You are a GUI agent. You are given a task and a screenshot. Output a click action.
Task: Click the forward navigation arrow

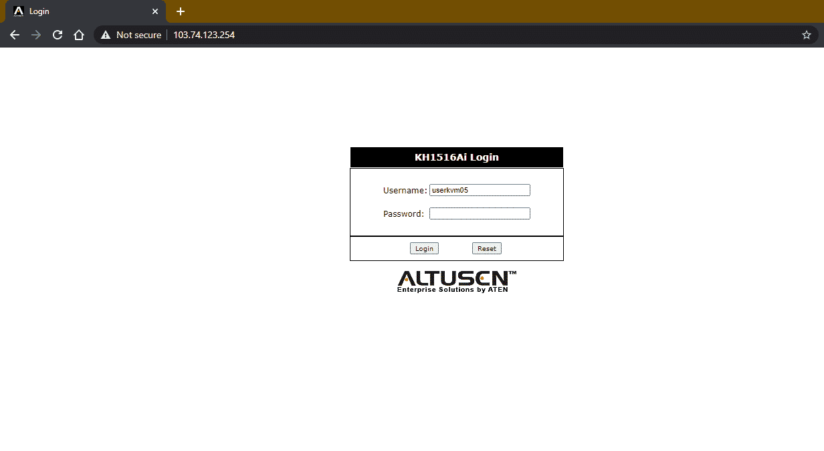click(36, 35)
